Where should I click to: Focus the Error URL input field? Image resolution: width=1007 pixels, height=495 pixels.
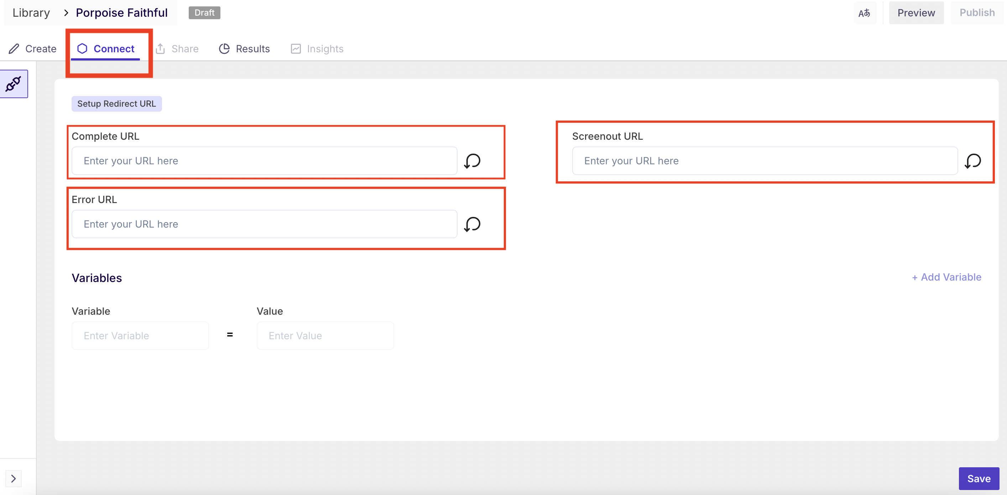tap(265, 224)
